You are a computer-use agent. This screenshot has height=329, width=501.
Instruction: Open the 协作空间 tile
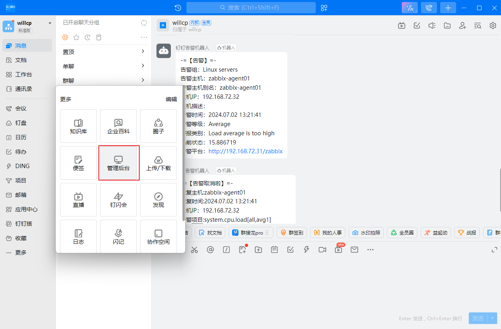click(158, 236)
